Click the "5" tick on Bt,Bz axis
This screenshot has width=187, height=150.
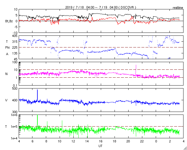(x=17, y=15)
